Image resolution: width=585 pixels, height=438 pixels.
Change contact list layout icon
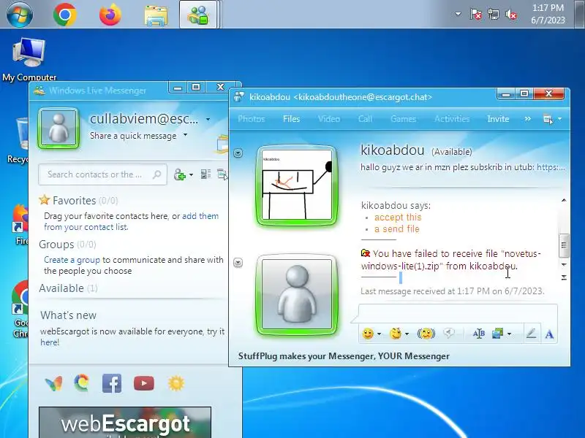(206, 174)
